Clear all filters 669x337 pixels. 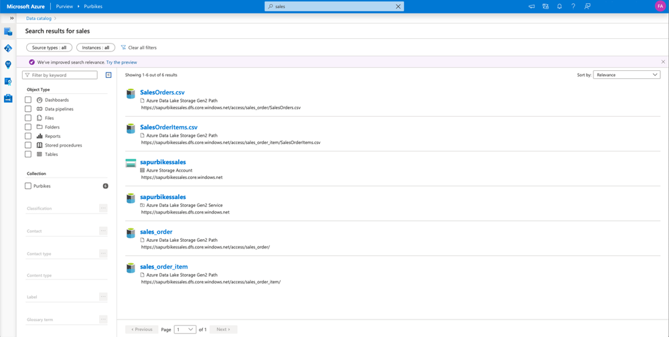click(139, 48)
